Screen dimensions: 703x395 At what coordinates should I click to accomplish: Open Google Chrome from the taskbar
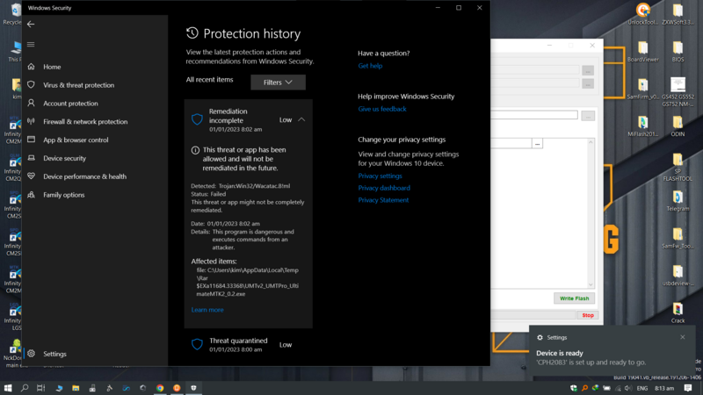pos(160,388)
